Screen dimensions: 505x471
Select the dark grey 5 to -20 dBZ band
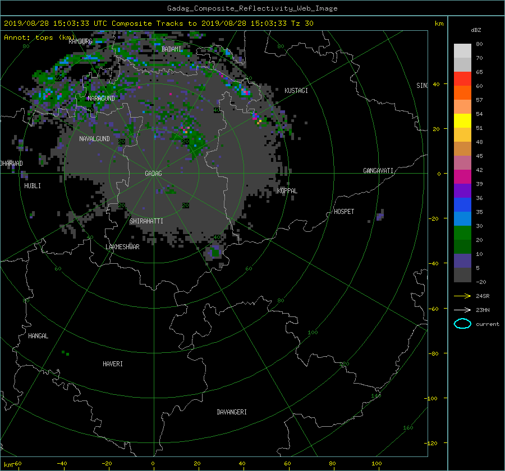(462, 275)
